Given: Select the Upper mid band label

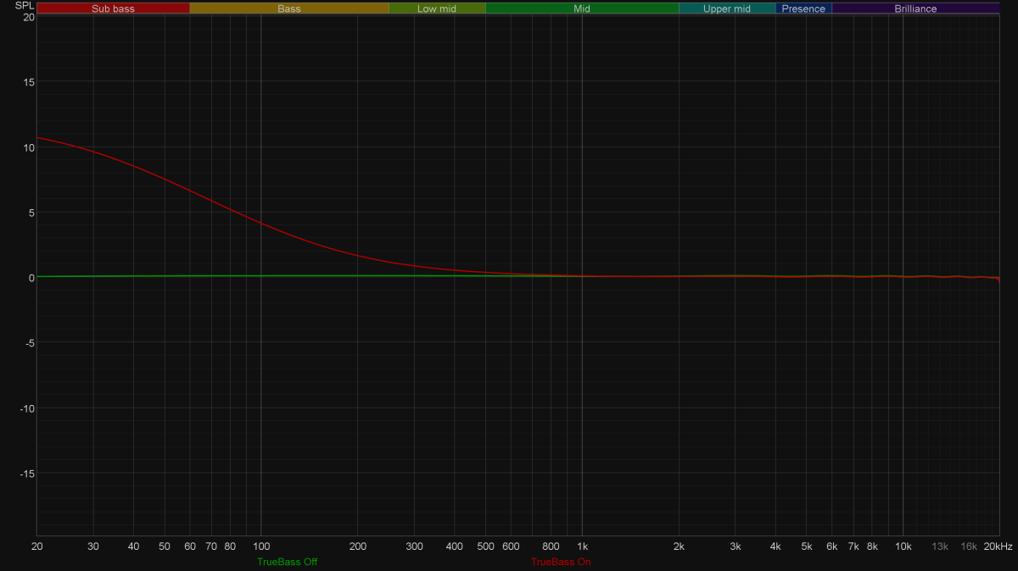Looking at the screenshot, I should [727, 8].
